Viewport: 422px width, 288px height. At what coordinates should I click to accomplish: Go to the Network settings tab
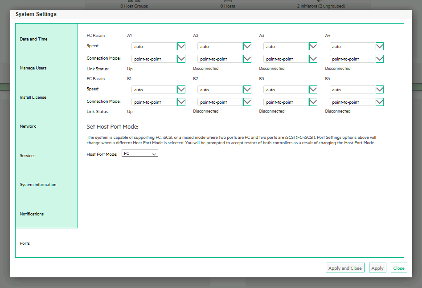tap(46, 126)
